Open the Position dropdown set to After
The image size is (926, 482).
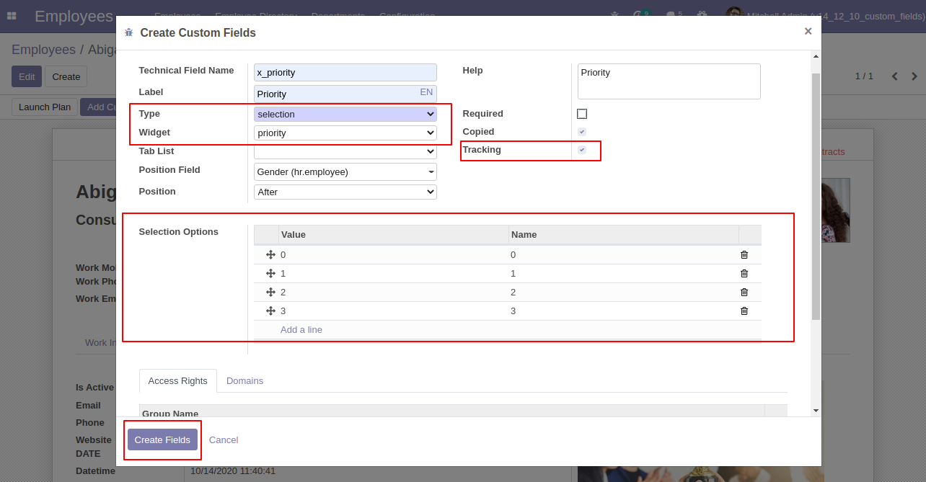pyautogui.click(x=345, y=192)
